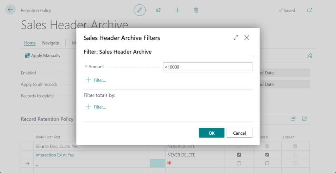This screenshot has height=173, width=336.
Task: Add a new filter under Amount
Action: (x=96, y=80)
